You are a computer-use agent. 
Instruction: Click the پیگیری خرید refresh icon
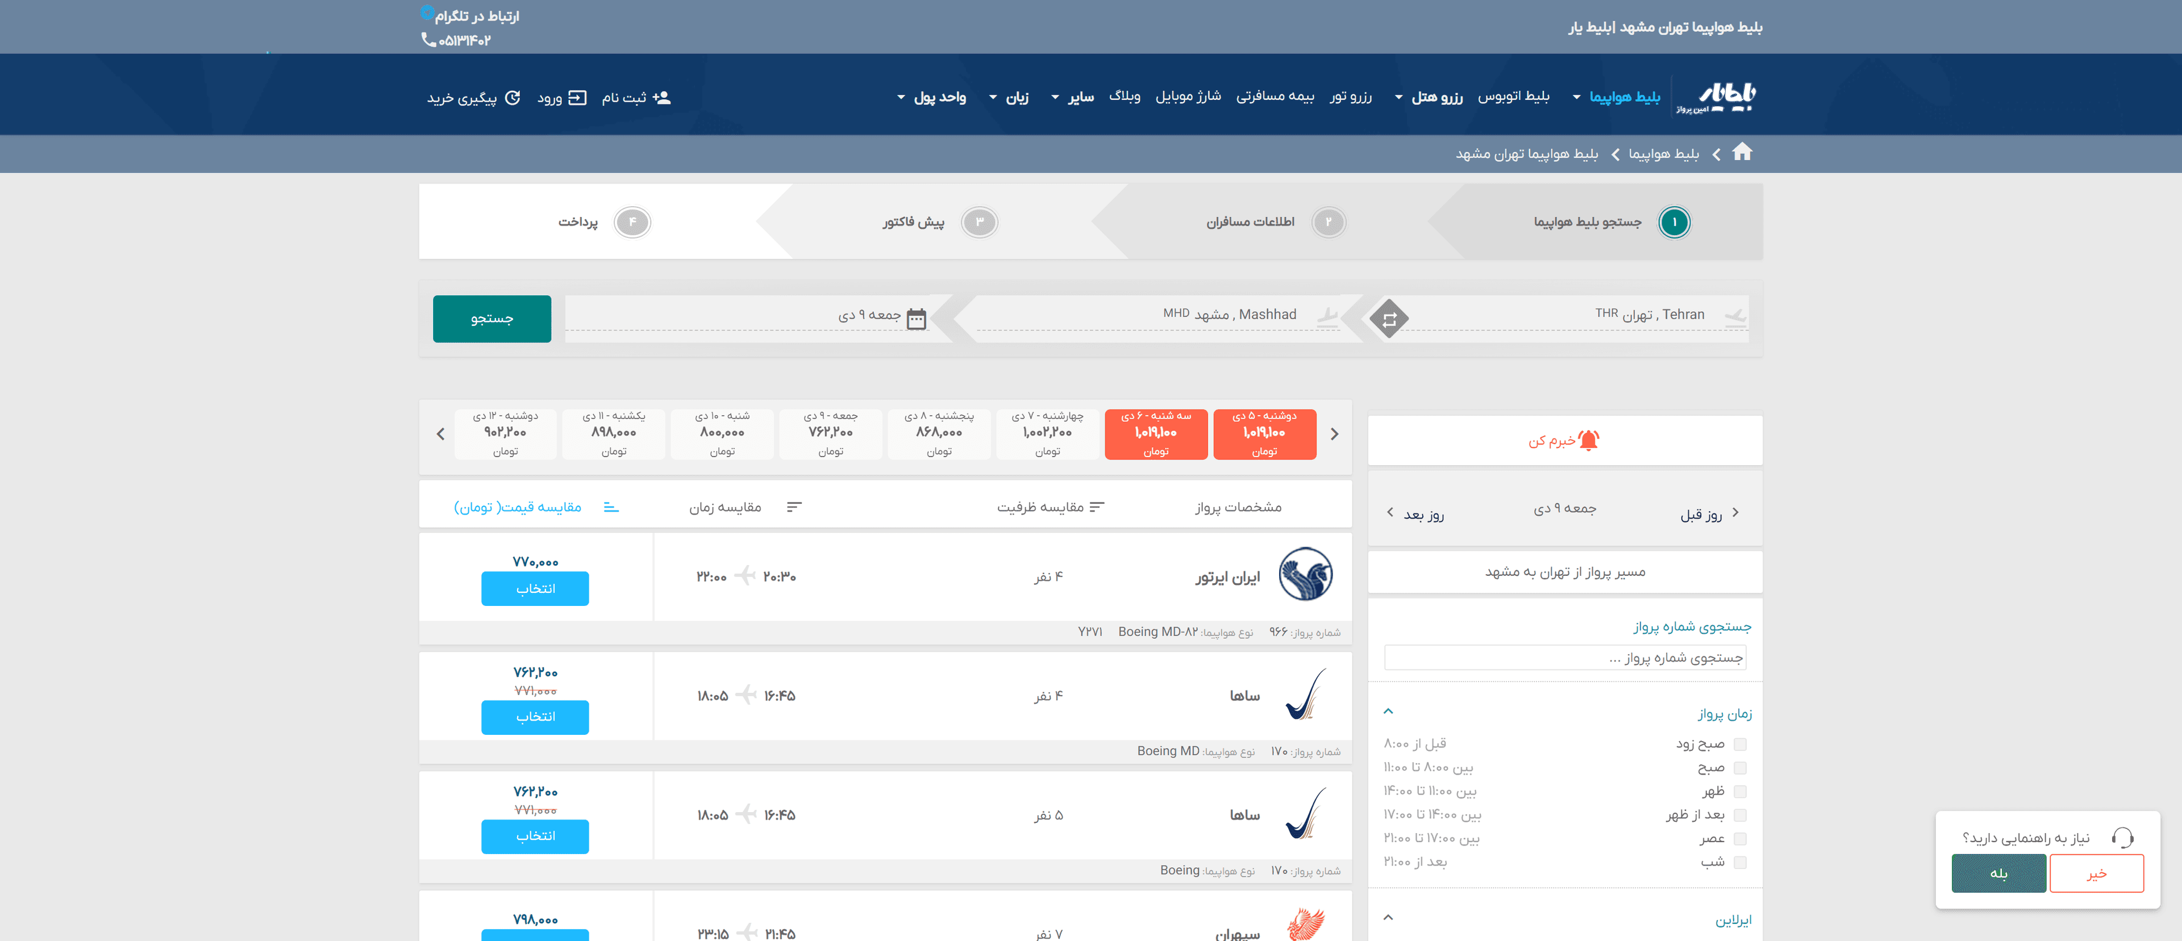click(x=513, y=97)
